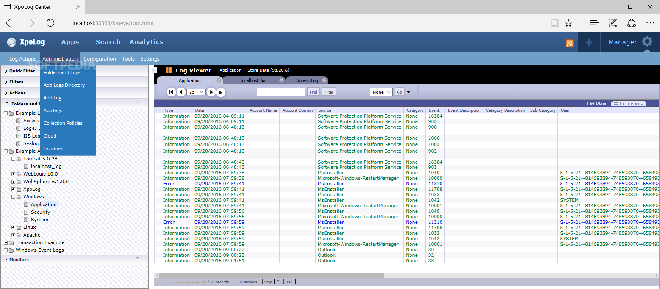This screenshot has width=660, height=289.
Task: Open the records-per-page dropdown showing 25
Action: pos(196,92)
